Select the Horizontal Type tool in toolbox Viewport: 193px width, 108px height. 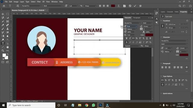[3, 43]
